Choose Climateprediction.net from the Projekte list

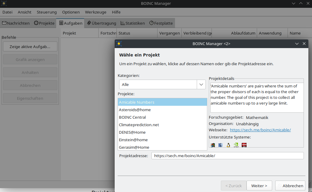coord(139,125)
